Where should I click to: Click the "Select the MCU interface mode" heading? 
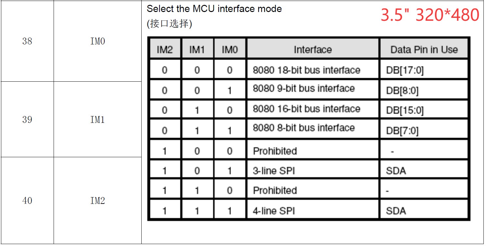[214, 9]
